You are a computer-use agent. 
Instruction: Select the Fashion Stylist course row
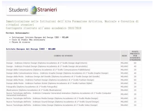(x=74, y=83)
